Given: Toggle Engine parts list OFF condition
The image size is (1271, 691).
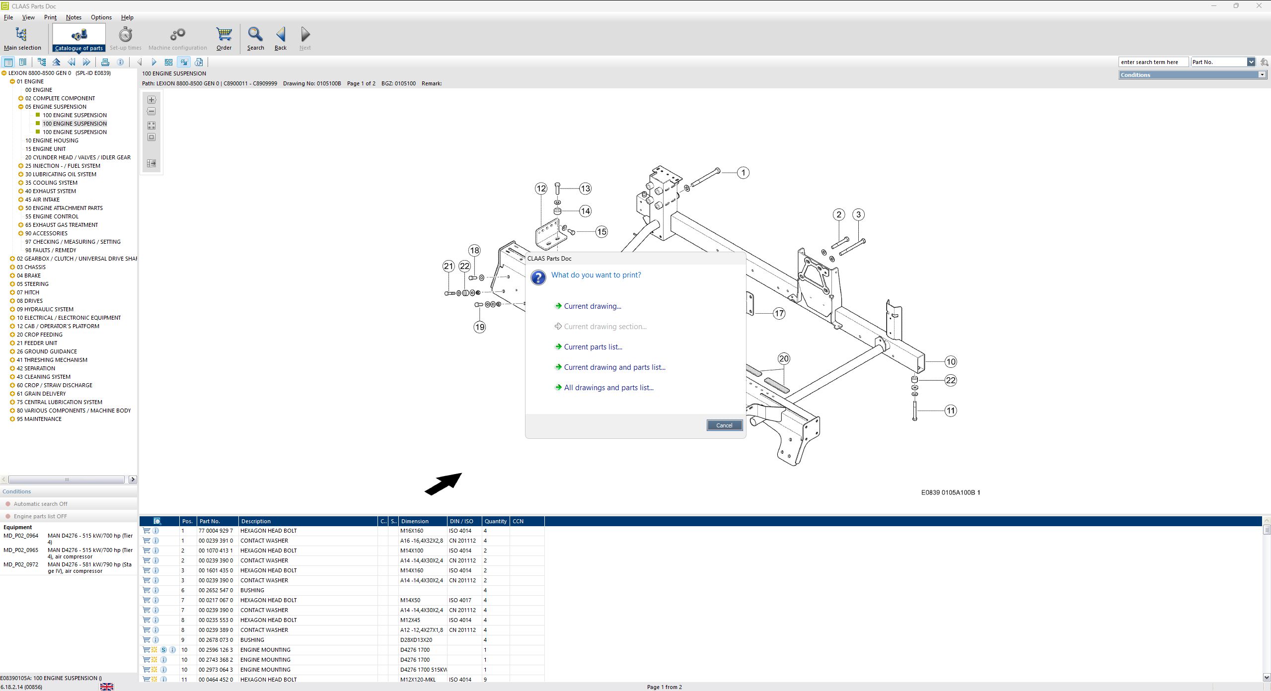Looking at the screenshot, I should point(40,516).
